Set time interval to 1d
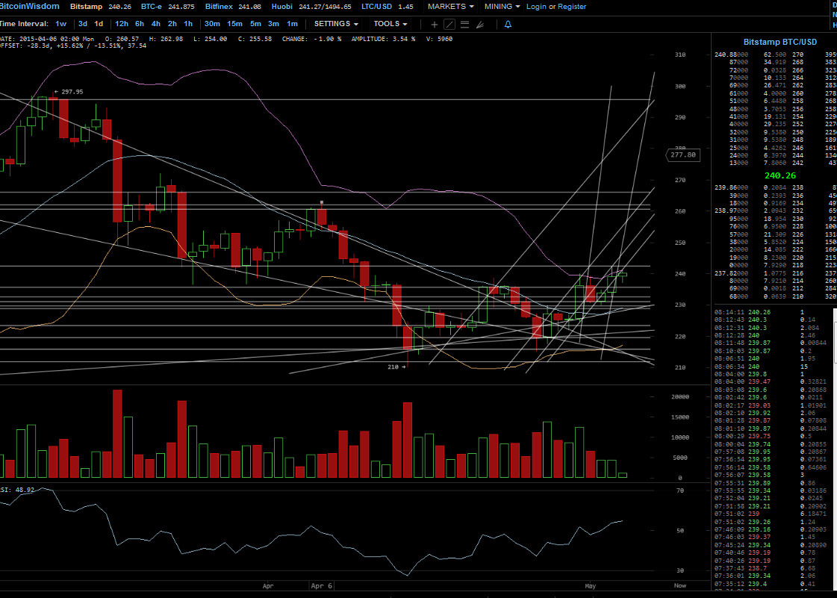 (99, 23)
